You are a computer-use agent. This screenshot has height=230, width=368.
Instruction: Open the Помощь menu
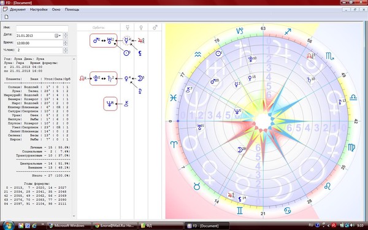(72, 10)
